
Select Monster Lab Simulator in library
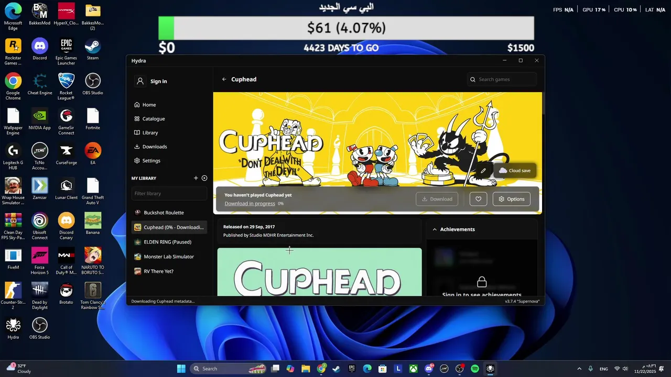(x=169, y=257)
